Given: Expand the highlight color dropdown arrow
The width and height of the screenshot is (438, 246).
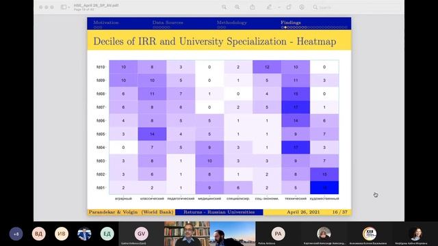Looking at the screenshot, I should pos(279,8).
